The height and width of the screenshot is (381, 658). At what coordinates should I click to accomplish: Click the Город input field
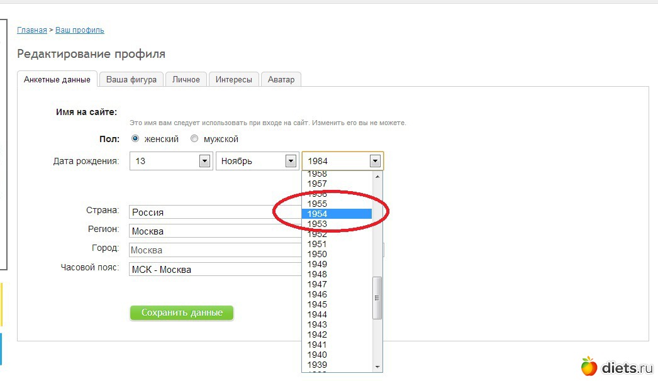tap(214, 250)
